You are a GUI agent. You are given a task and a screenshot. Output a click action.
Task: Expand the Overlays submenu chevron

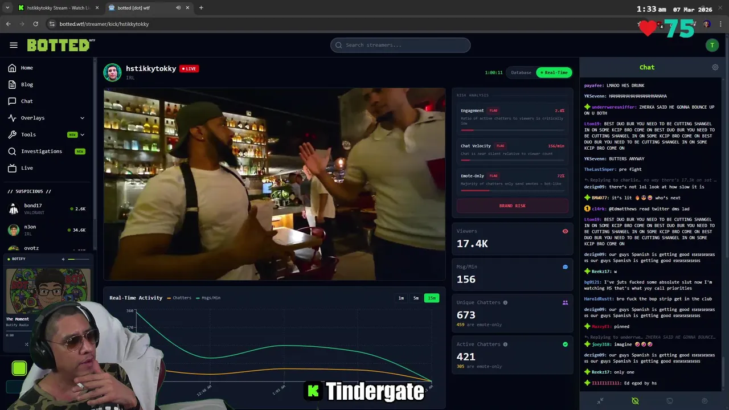point(82,118)
